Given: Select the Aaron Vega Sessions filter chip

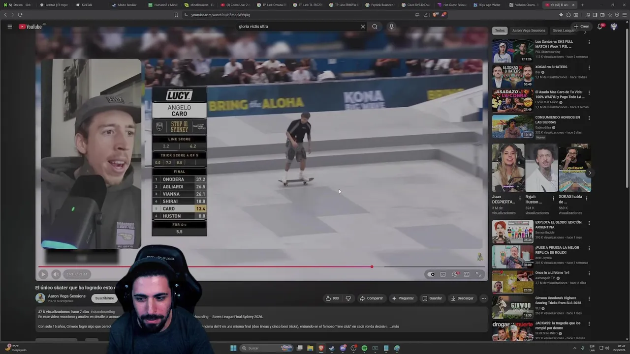Looking at the screenshot, I should (529, 30).
